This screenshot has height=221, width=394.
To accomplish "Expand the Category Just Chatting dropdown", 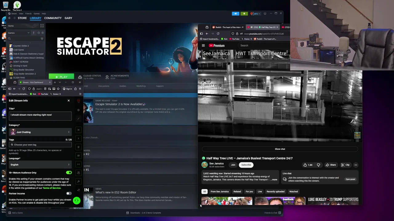I will click(x=40, y=132).
